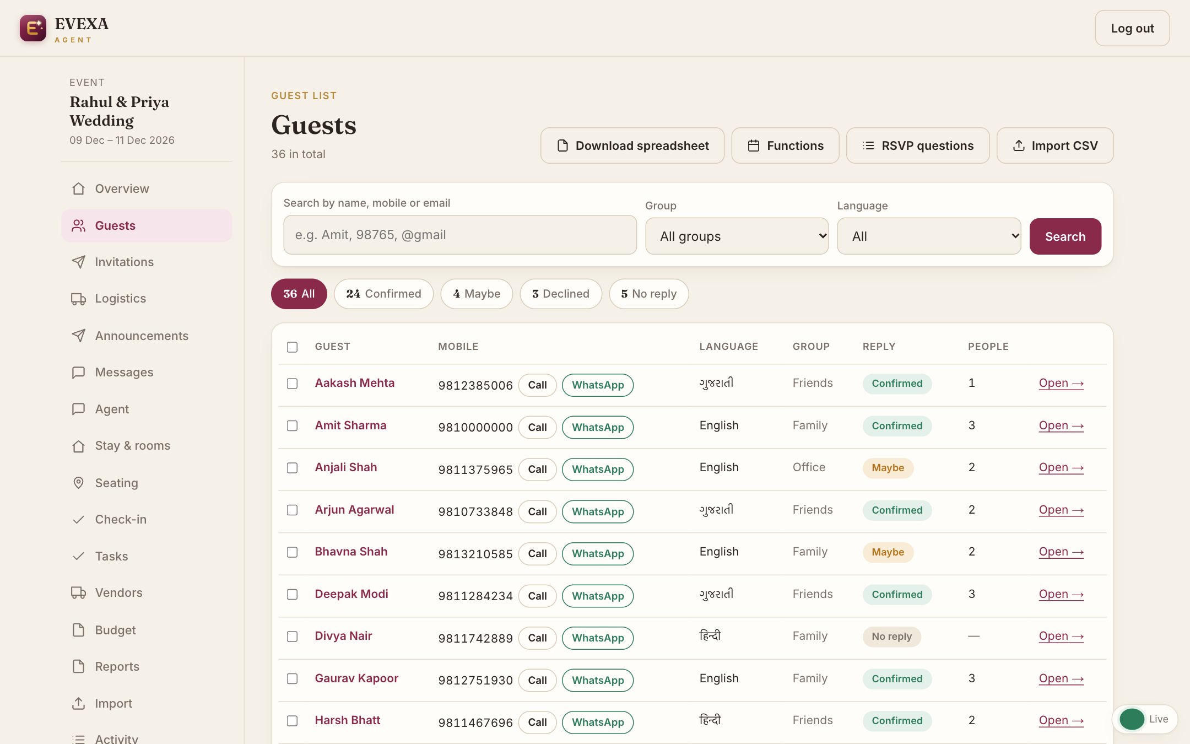The height and width of the screenshot is (744, 1190).
Task: Filter by 4 Maybe guests
Action: [477, 294]
